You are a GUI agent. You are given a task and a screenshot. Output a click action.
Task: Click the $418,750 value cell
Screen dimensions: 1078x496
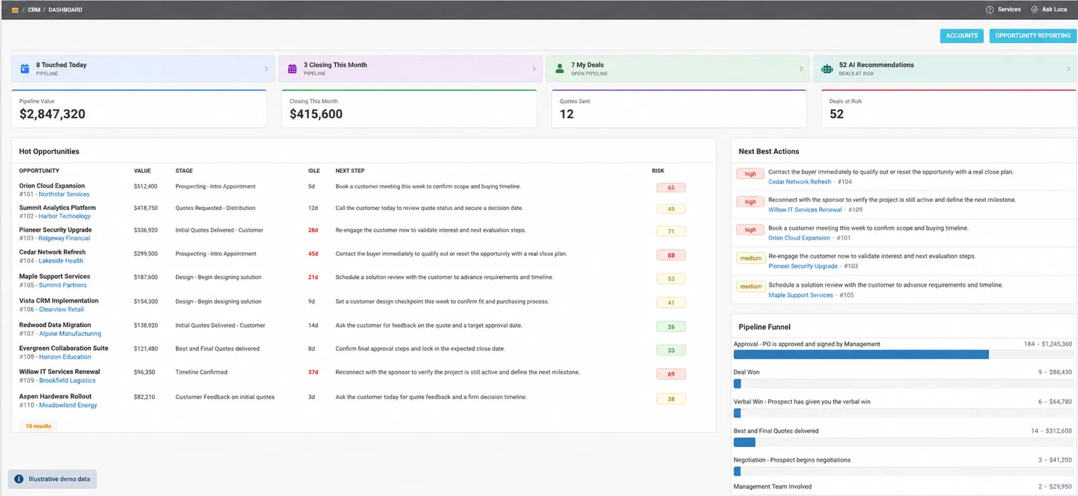click(x=146, y=208)
